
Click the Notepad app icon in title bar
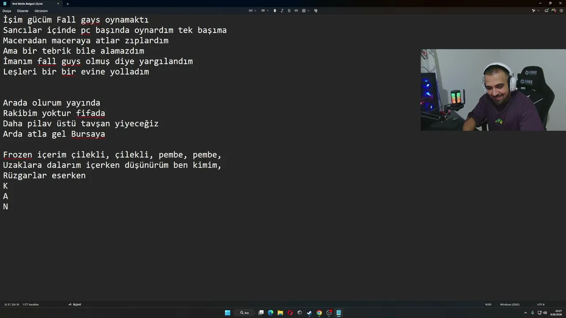point(5,4)
